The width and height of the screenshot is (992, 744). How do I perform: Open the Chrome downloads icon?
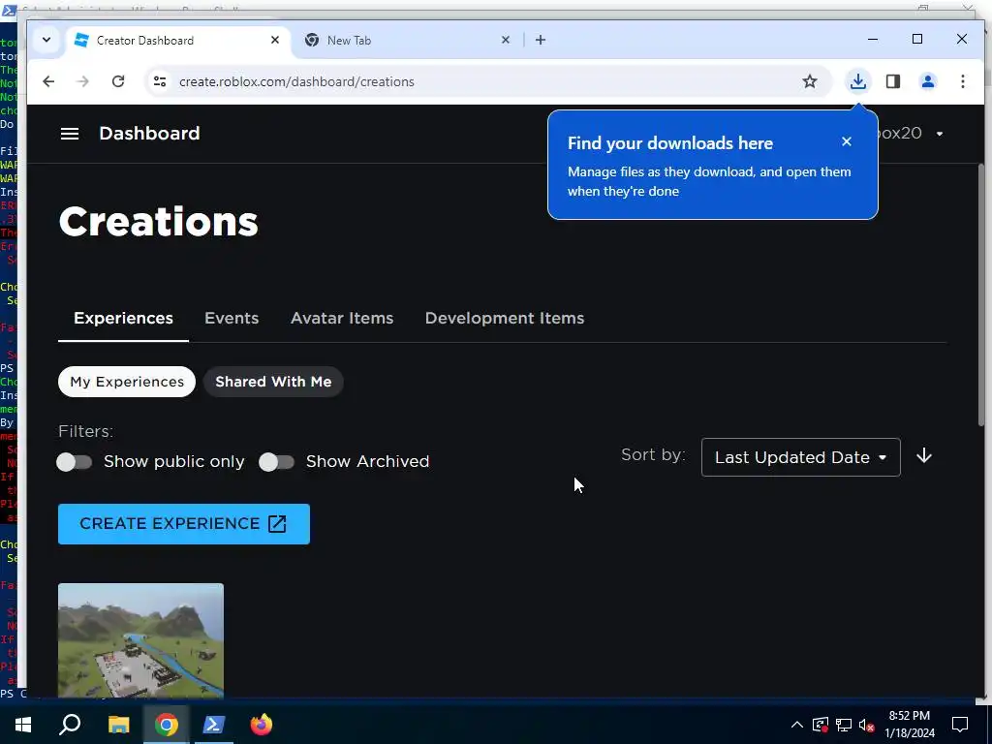[x=858, y=81]
